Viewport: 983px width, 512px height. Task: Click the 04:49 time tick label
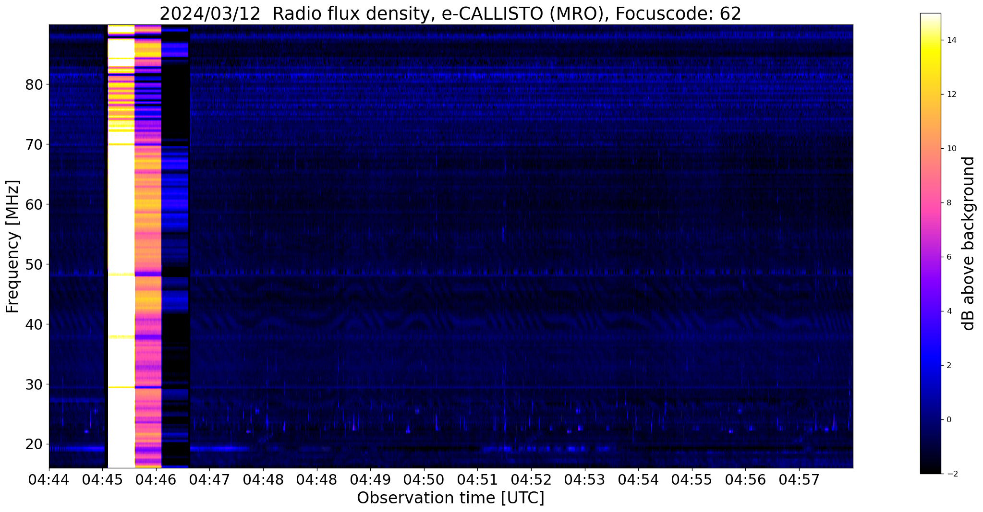click(370, 479)
